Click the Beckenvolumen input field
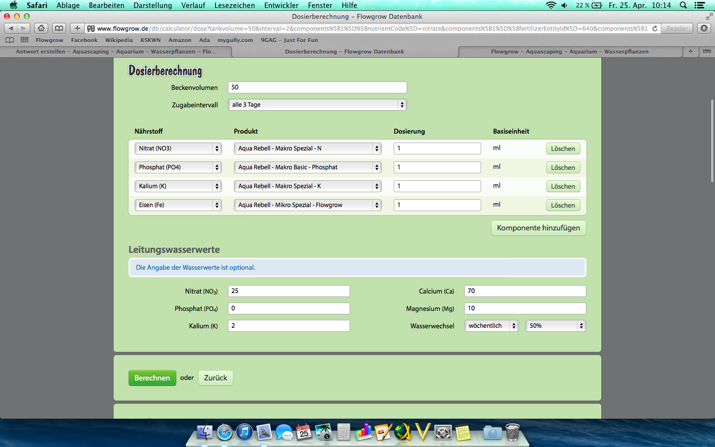715x447 pixels. 317,87
